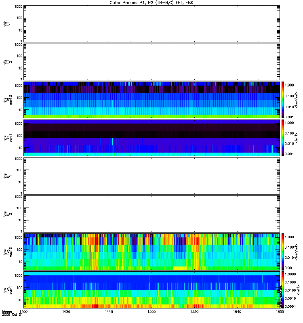
Task: Click the thc fbk edc12 spectrogram panel
Action: coord(151,252)
